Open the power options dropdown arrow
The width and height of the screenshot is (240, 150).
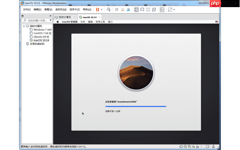point(102,10)
